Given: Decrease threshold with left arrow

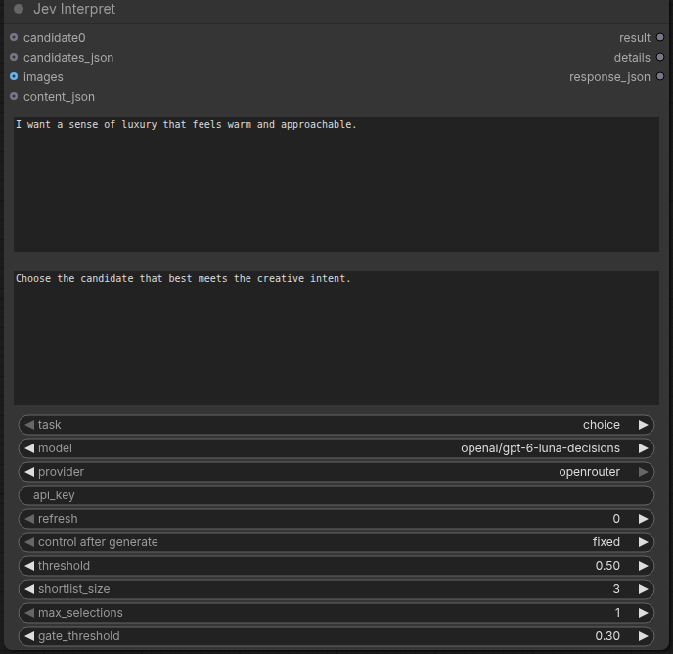Looking at the screenshot, I should [29, 566].
